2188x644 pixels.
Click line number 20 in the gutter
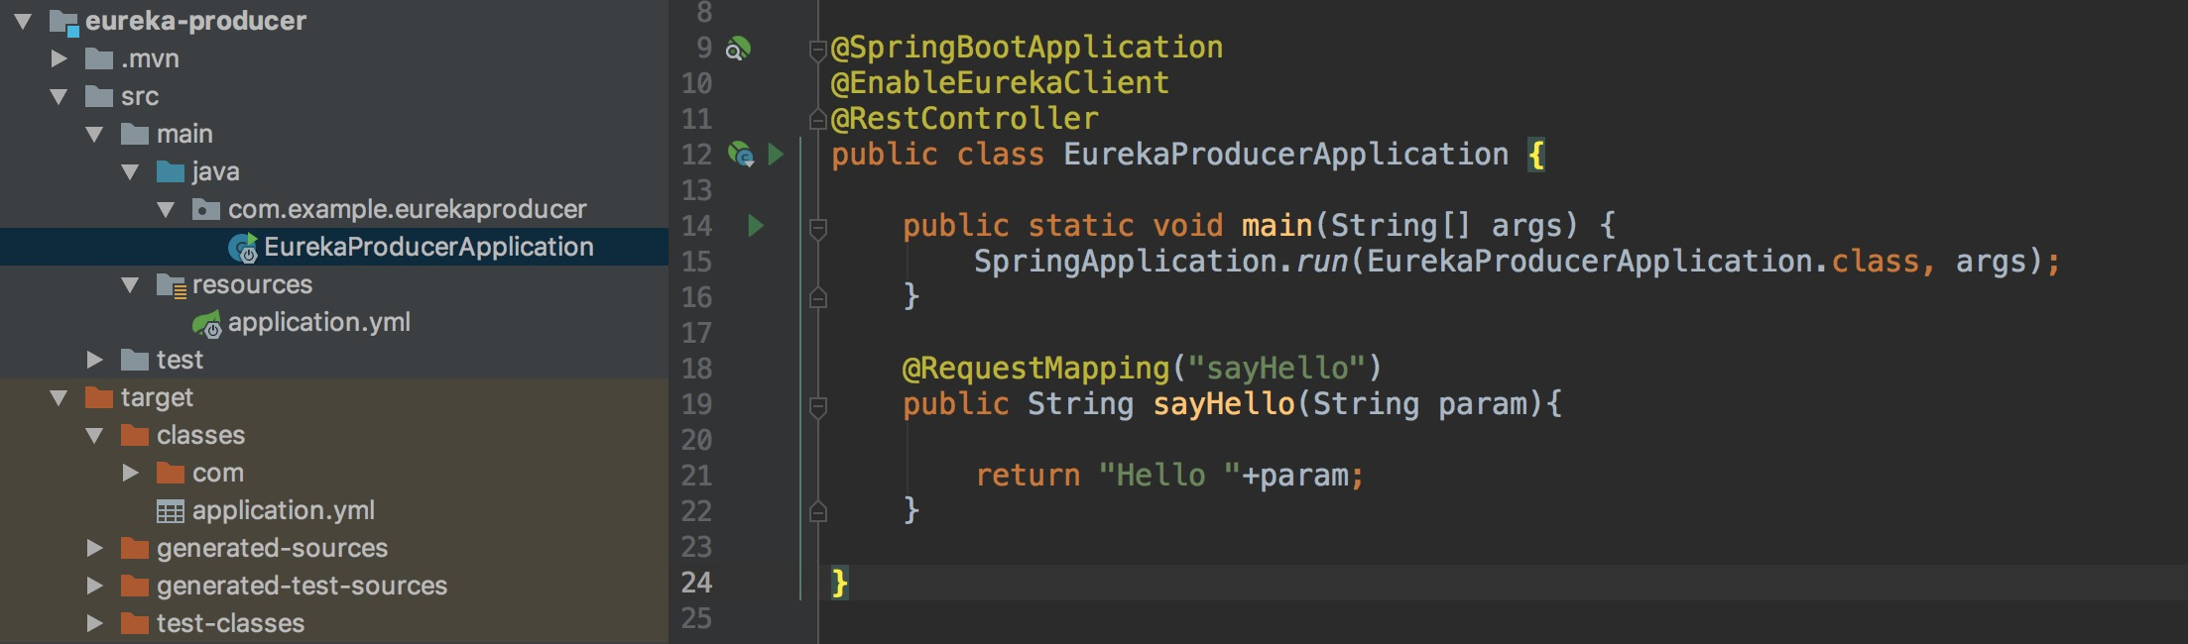696,440
